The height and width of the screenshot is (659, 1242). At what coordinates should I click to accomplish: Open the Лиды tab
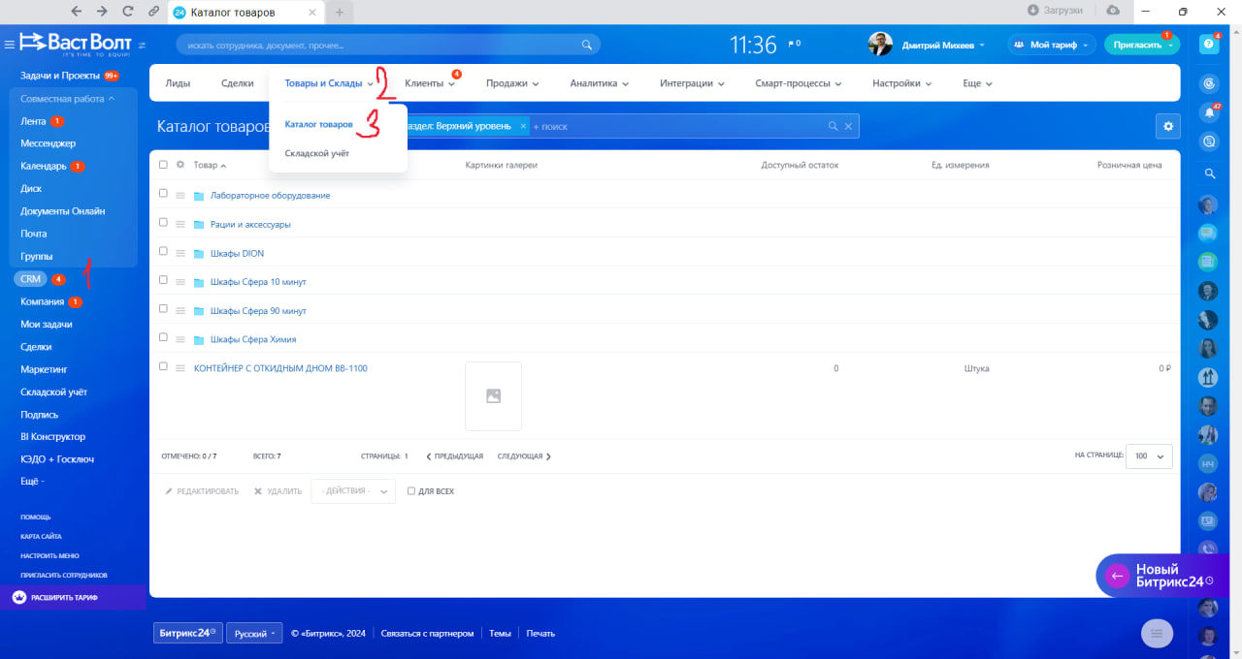coord(178,83)
